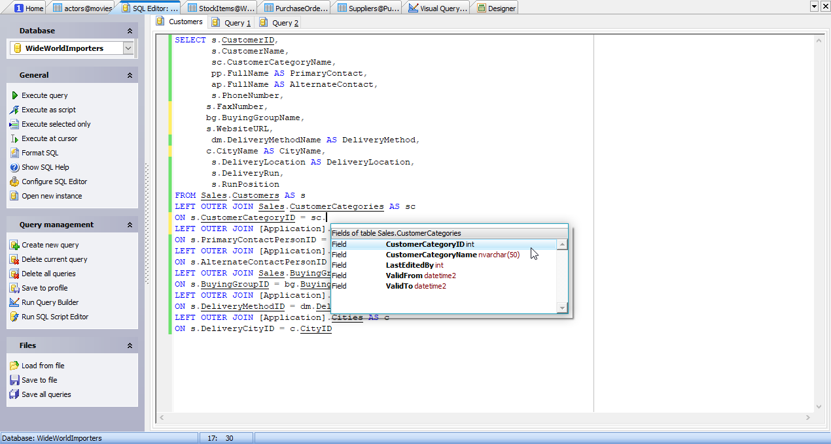Open the WideWorldImporters database dropdown

[128, 48]
